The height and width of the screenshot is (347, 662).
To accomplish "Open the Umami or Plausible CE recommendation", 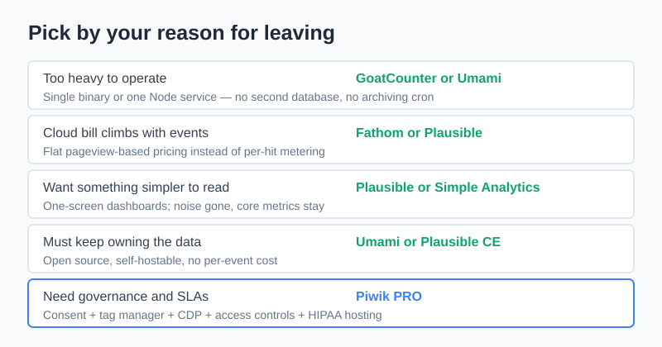I will (x=428, y=241).
